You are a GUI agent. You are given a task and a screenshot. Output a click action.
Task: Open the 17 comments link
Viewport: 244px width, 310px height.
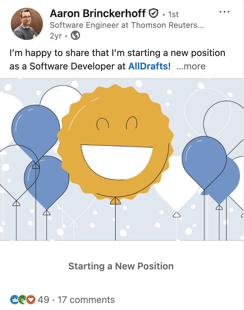point(86,300)
